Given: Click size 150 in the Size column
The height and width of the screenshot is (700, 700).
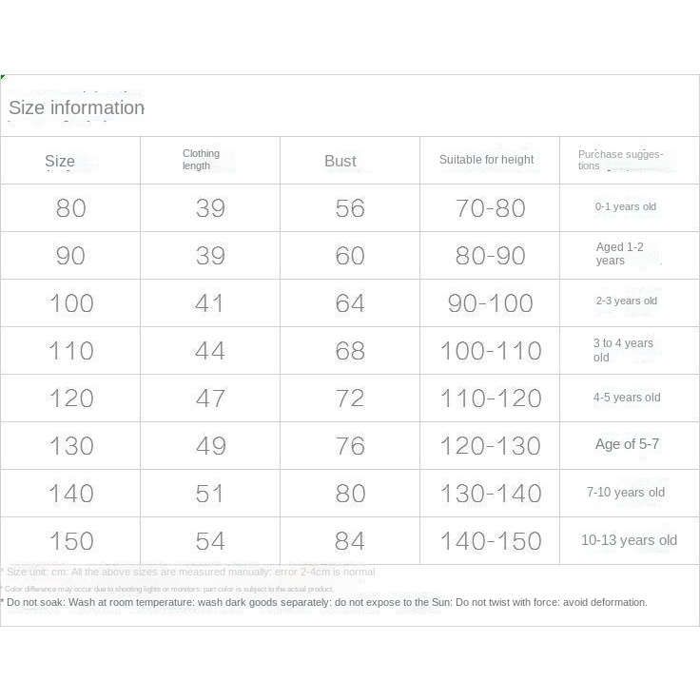Looking at the screenshot, I should (71, 541).
